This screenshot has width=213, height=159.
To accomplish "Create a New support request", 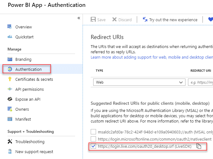I will pyautogui.click(x=34, y=152).
